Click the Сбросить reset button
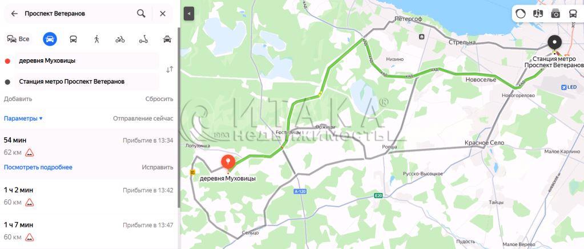Viewport: 584px width, 249px height. coord(159,99)
